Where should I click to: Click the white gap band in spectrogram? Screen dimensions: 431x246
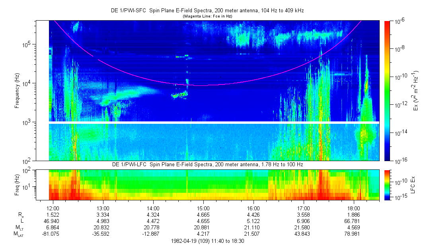click(x=214, y=123)
